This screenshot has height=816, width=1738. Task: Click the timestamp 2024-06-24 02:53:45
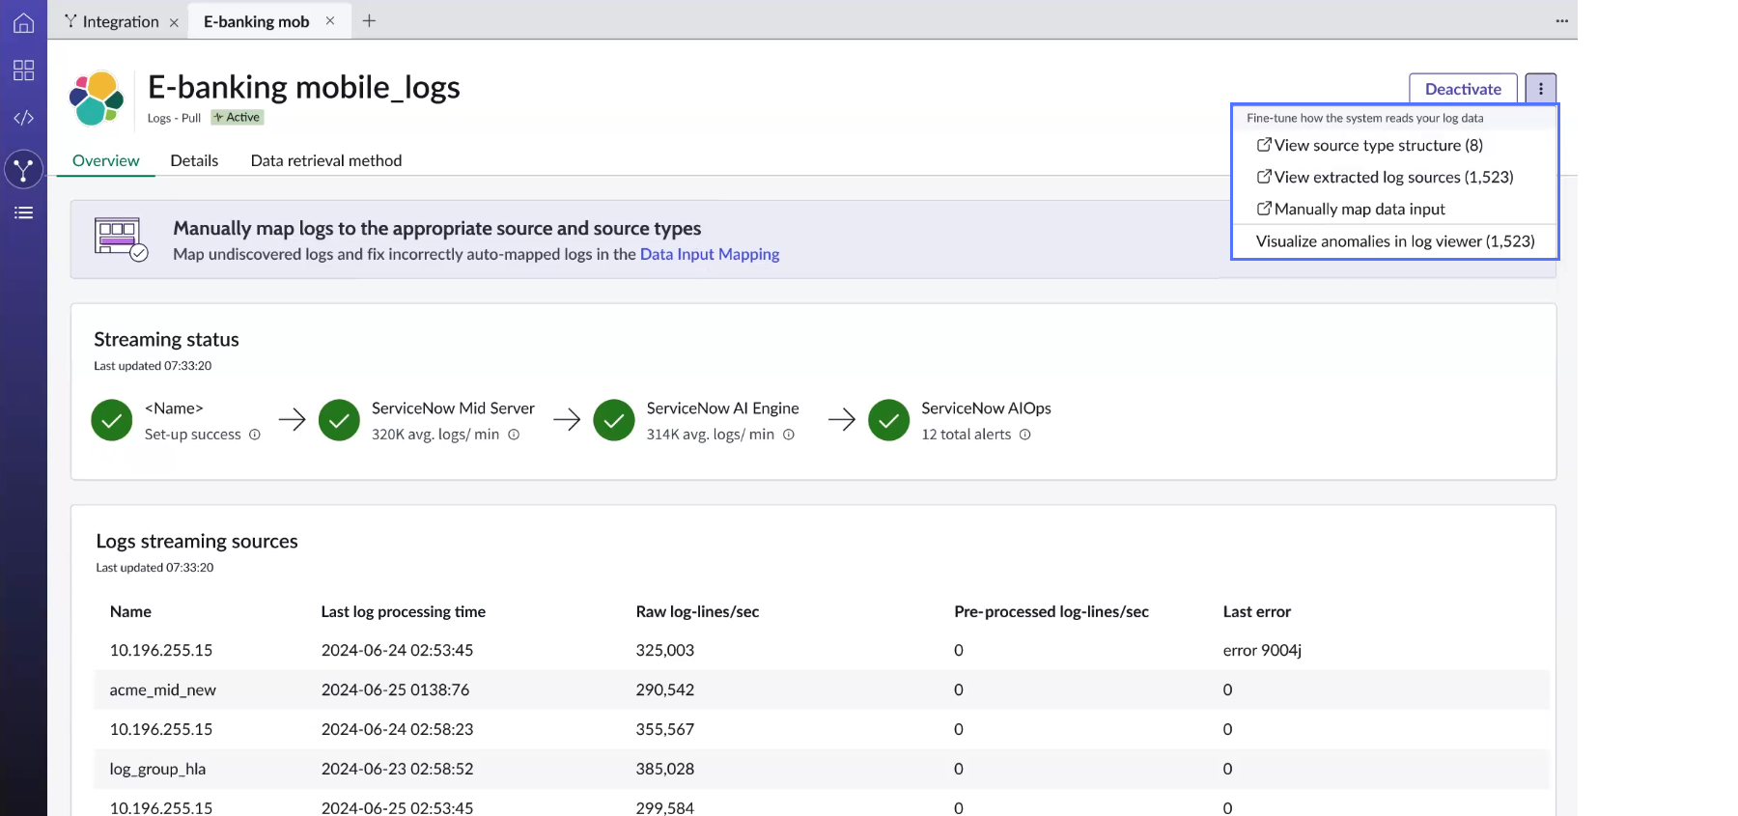pyautogui.click(x=397, y=650)
